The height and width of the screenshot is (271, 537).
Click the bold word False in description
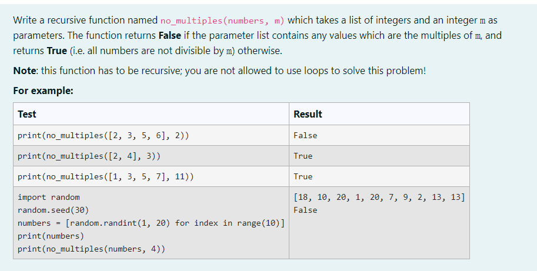coord(170,35)
